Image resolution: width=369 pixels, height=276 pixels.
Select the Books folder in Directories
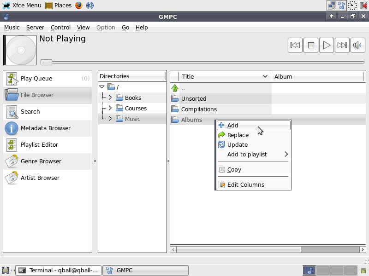(133, 98)
